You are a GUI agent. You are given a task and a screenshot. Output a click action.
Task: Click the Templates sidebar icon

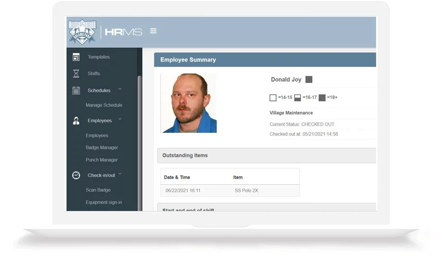(76, 57)
